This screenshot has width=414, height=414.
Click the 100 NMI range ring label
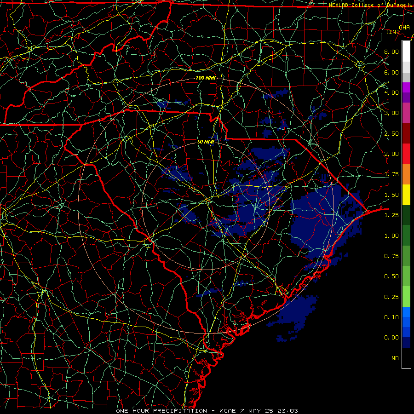pyautogui.click(x=206, y=78)
